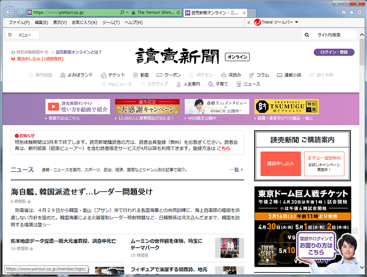Open myニュース navigation item

tap(117, 84)
